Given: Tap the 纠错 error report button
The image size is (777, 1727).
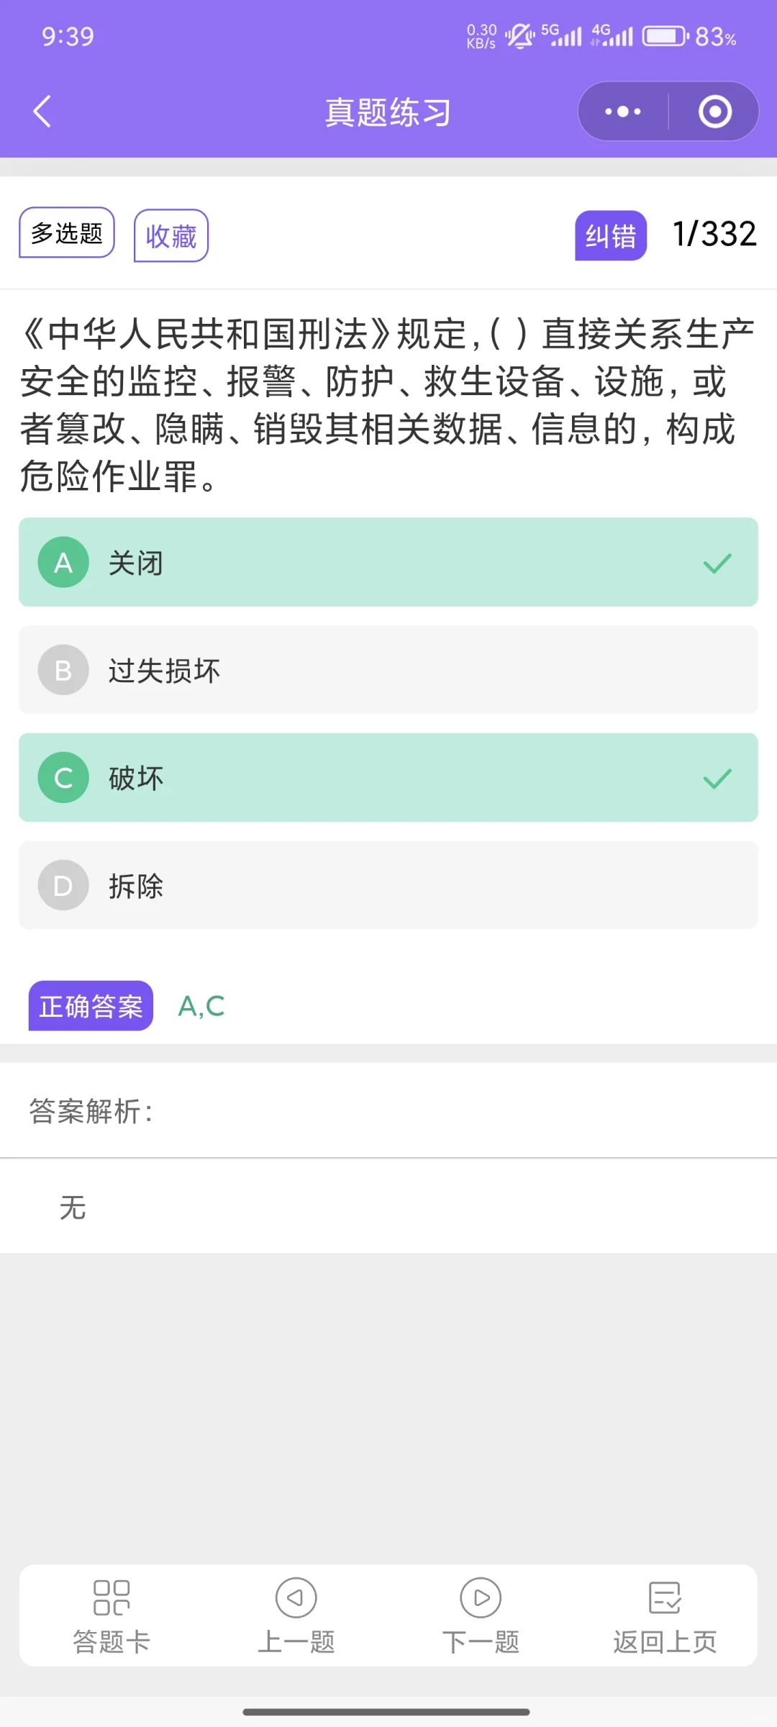Looking at the screenshot, I should (x=610, y=236).
